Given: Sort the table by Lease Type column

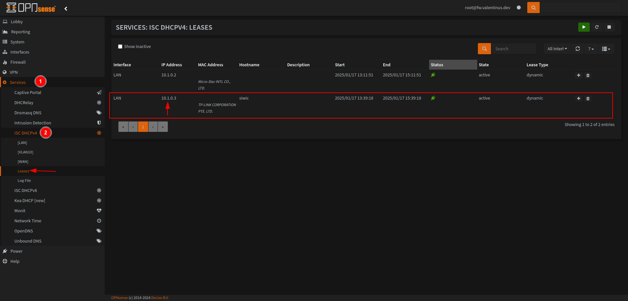Looking at the screenshot, I should (537, 65).
